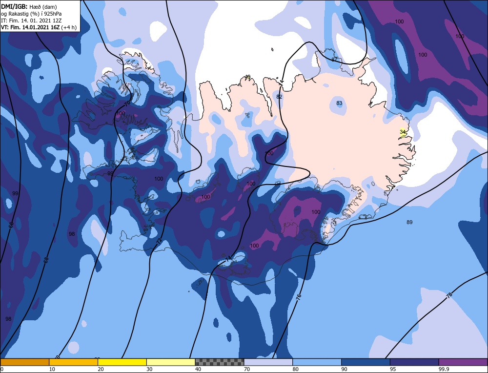Click the '68' contour line label
The width and height of the screenshot is (488, 373).
point(46,260)
